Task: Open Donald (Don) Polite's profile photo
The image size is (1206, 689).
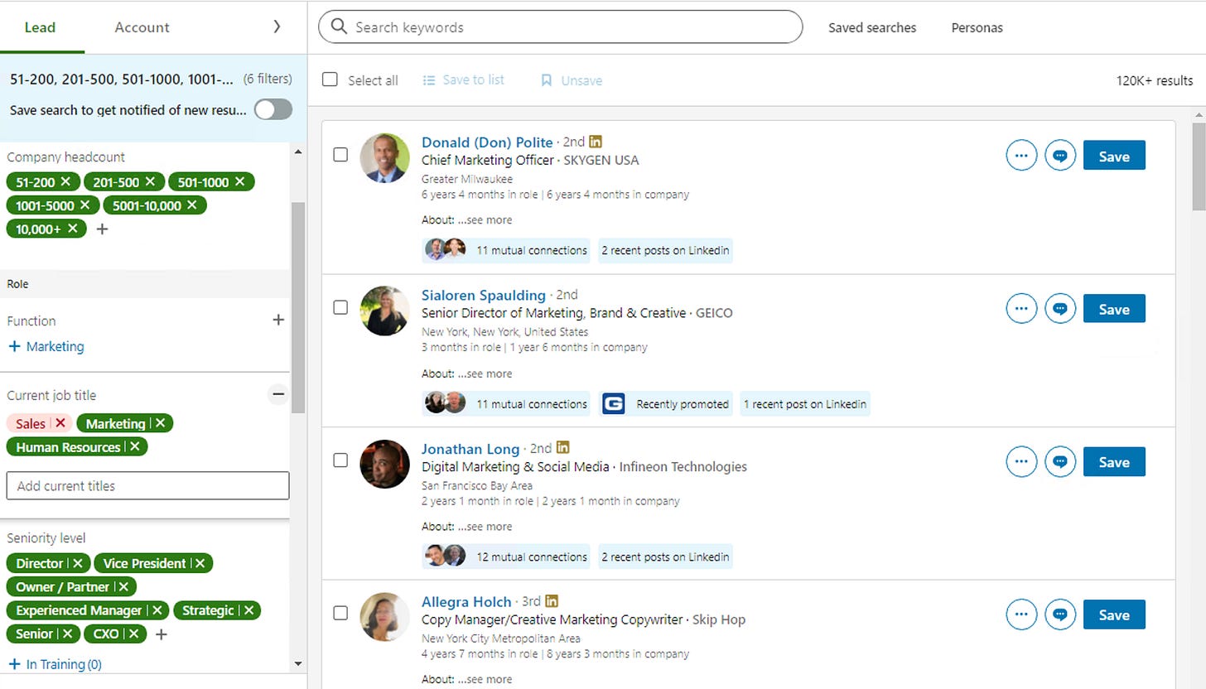Action: [x=384, y=157]
